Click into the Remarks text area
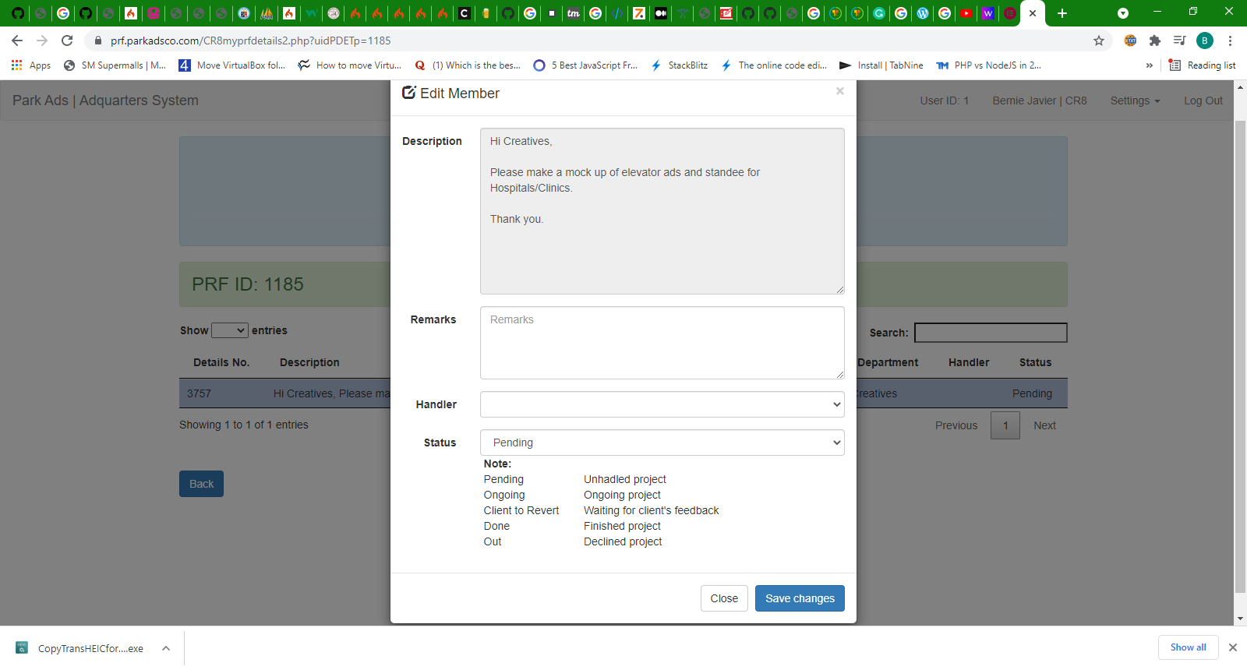1247x670 pixels. pyautogui.click(x=662, y=343)
